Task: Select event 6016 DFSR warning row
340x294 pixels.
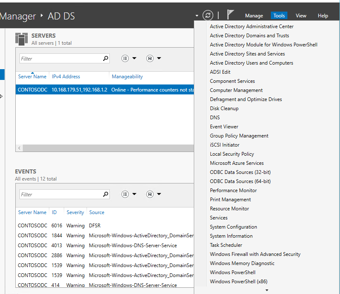Action: click(105, 226)
